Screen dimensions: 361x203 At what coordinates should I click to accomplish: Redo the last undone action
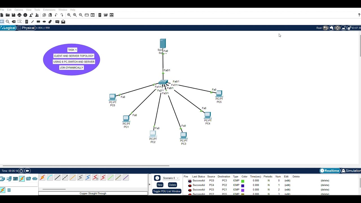(x=62, y=15)
